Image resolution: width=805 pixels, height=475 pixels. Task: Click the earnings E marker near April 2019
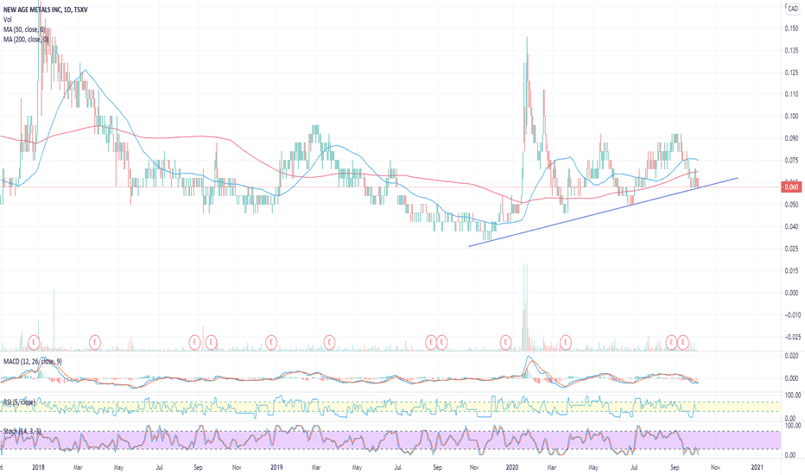click(329, 342)
